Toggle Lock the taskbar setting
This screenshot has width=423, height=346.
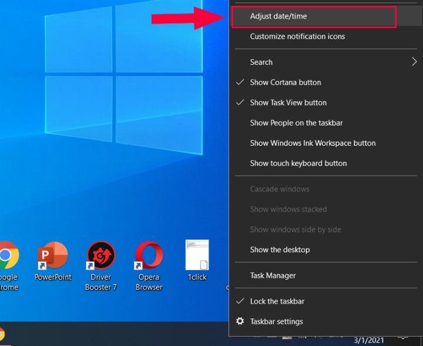point(278,301)
